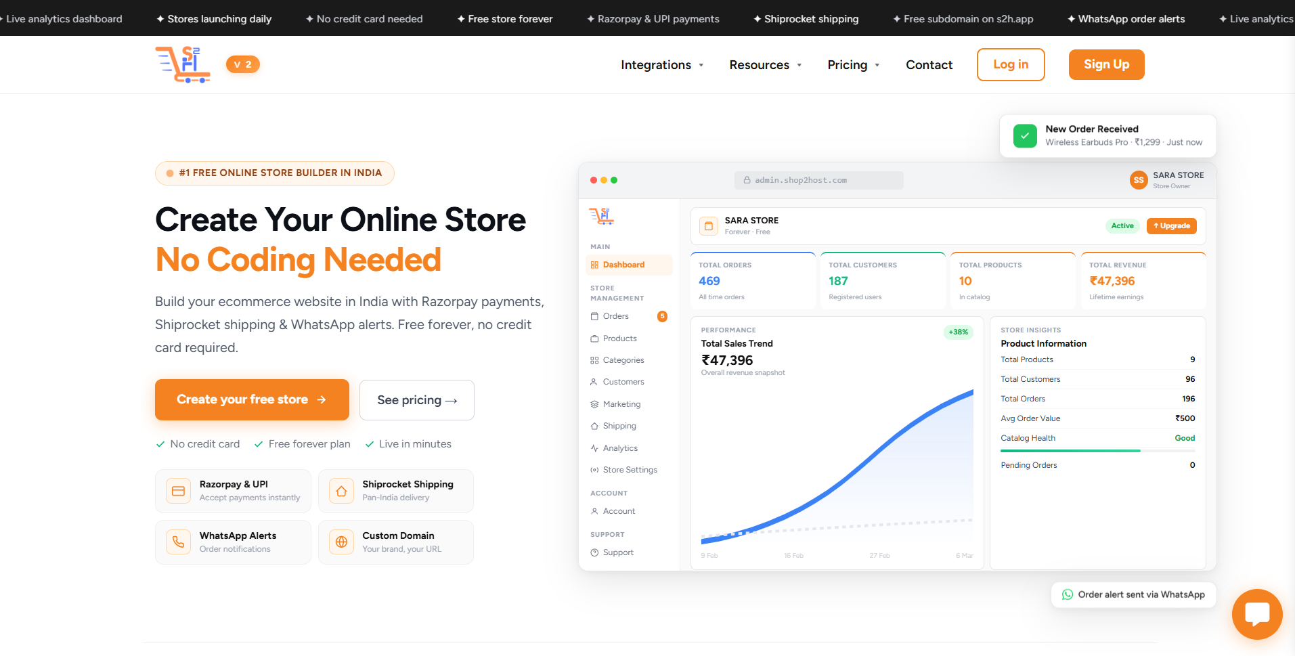The height and width of the screenshot is (656, 1295).
Task: Click the WhatsApp Alerts phone icon
Action: point(178,542)
